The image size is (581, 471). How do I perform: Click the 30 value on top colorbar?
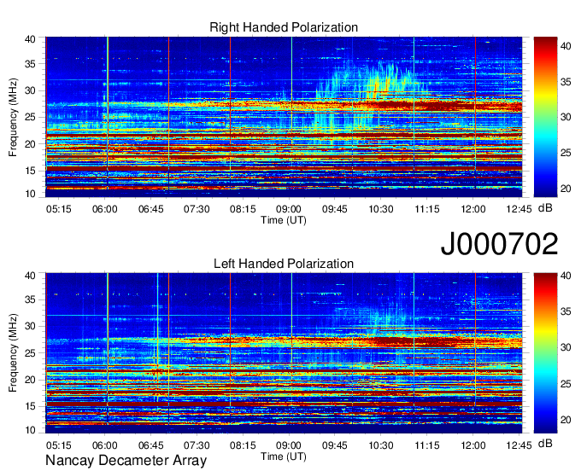click(x=566, y=117)
